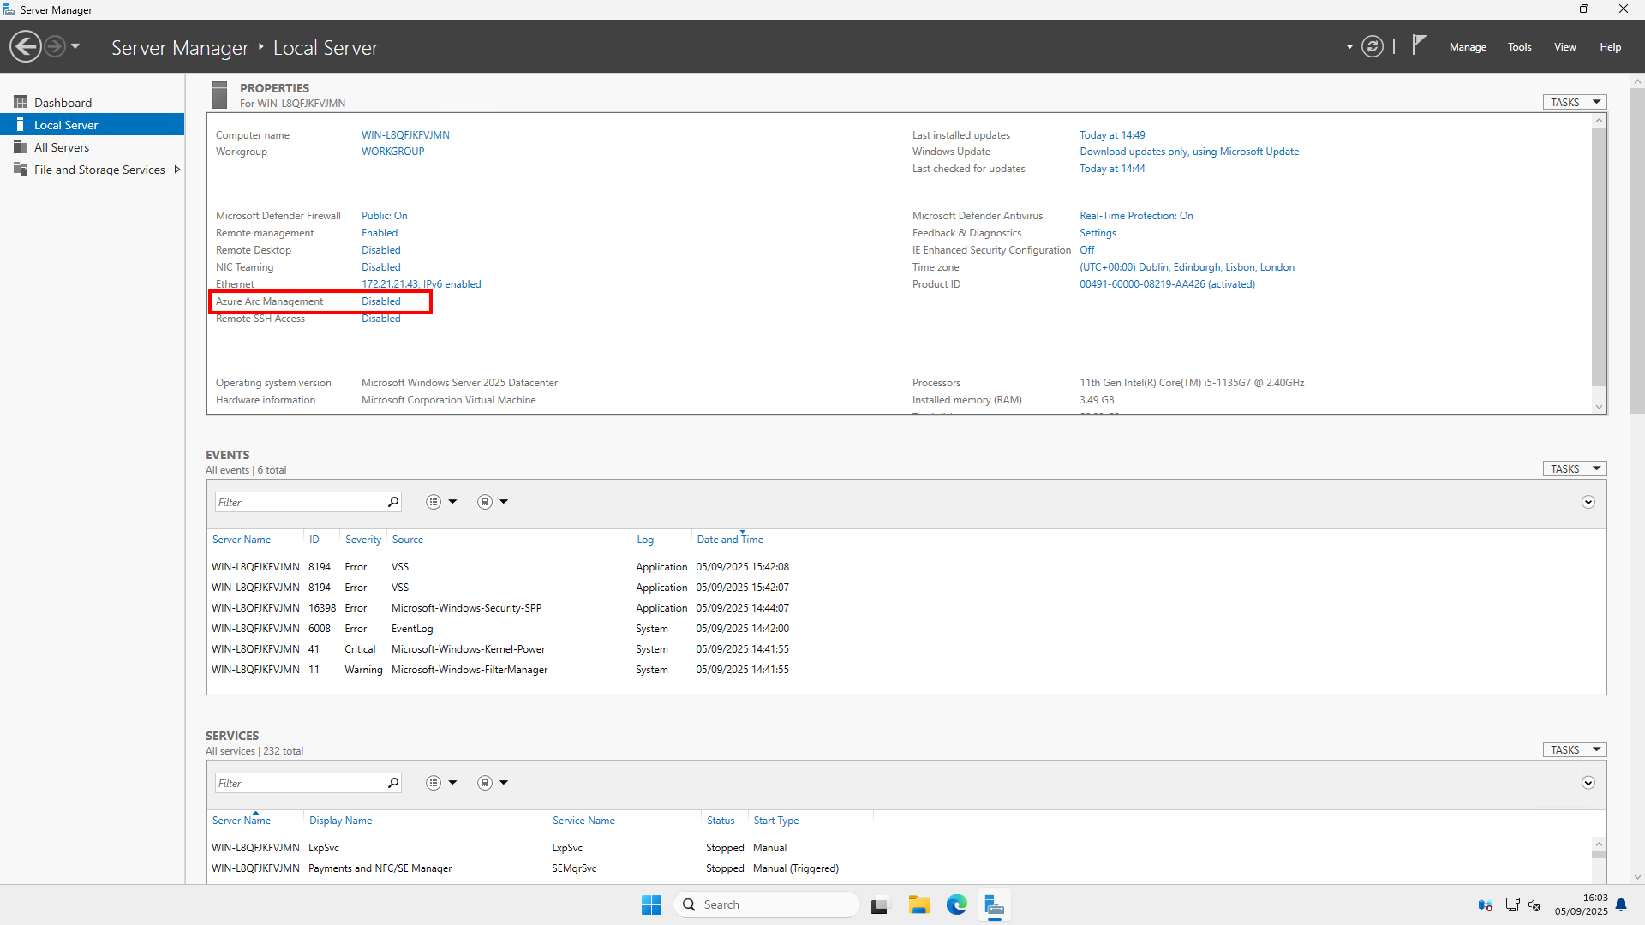This screenshot has width=1645, height=925.
Task: Open Feedback & Diagnostics Settings link
Action: tap(1098, 232)
